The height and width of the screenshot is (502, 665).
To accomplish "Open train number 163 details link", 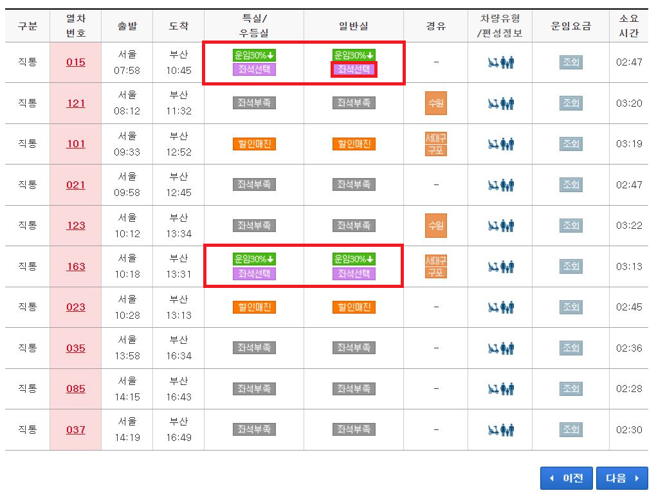I will click(x=76, y=266).
